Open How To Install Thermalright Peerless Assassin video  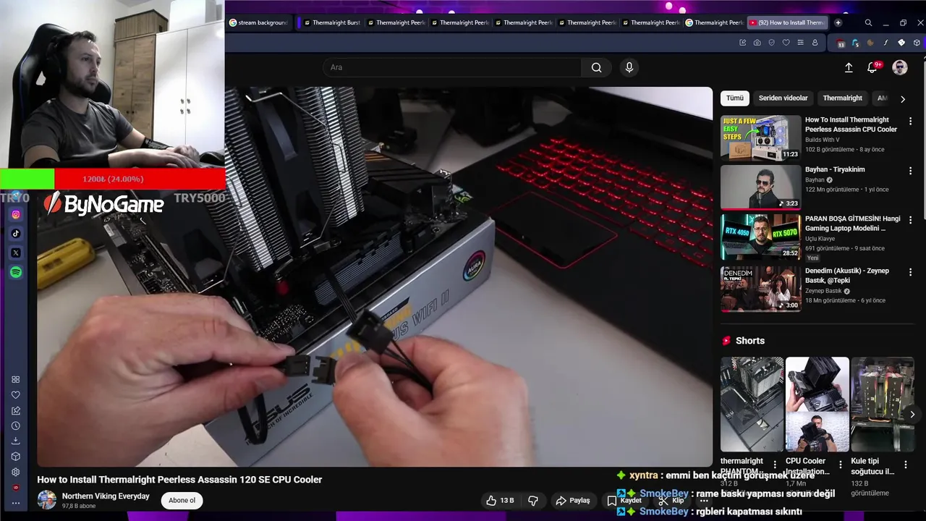(851, 124)
